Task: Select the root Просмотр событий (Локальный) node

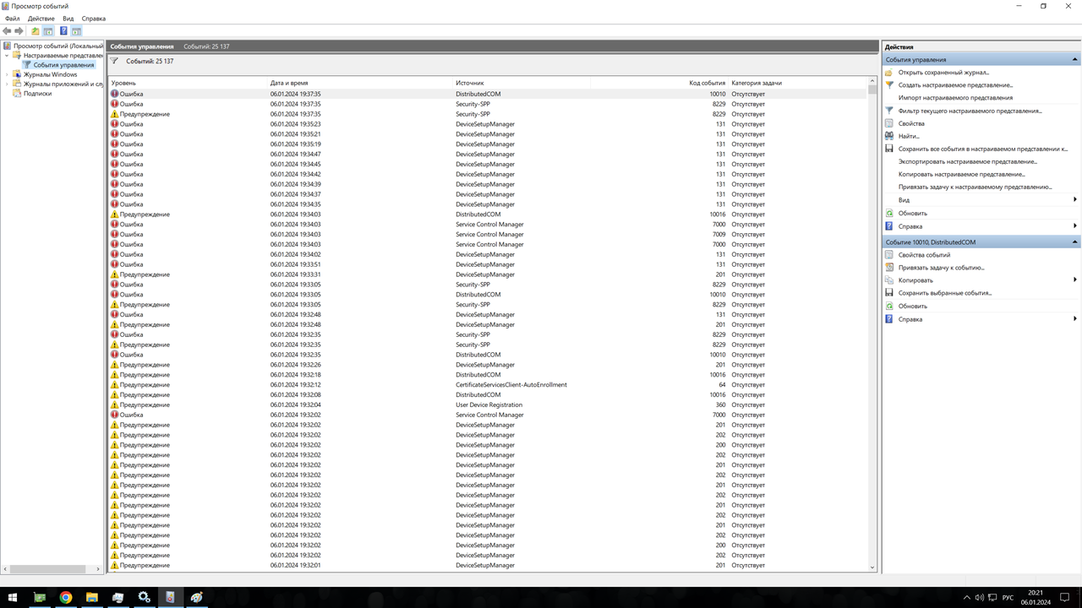Action: click(58, 46)
